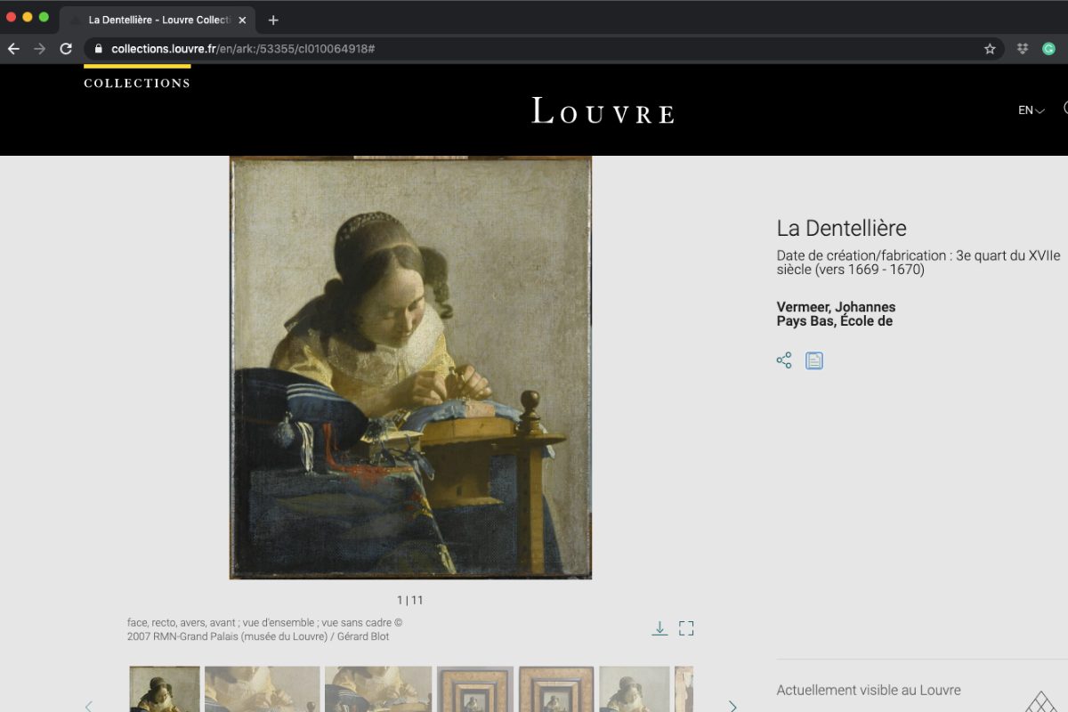Click the La Dentellière title heading
Screen dimensions: 1068x712
point(842,228)
